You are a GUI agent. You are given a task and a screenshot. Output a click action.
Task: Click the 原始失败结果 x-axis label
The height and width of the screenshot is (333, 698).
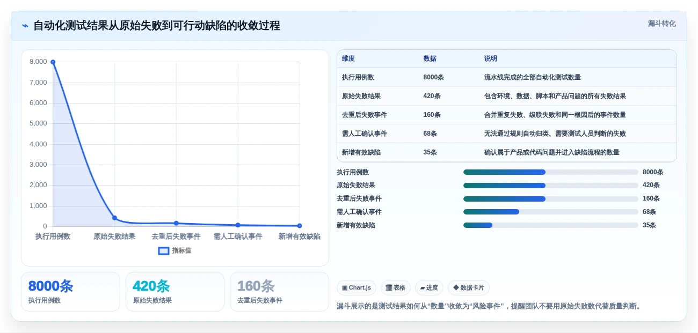(114, 236)
